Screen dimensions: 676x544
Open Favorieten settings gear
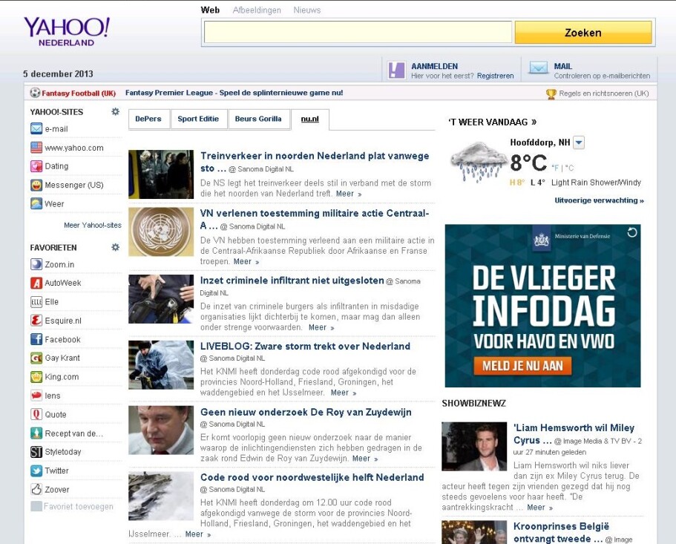[x=115, y=247]
